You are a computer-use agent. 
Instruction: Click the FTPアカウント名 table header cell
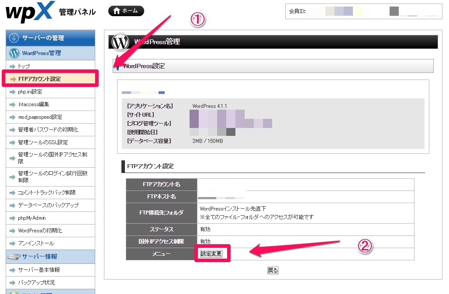click(162, 184)
